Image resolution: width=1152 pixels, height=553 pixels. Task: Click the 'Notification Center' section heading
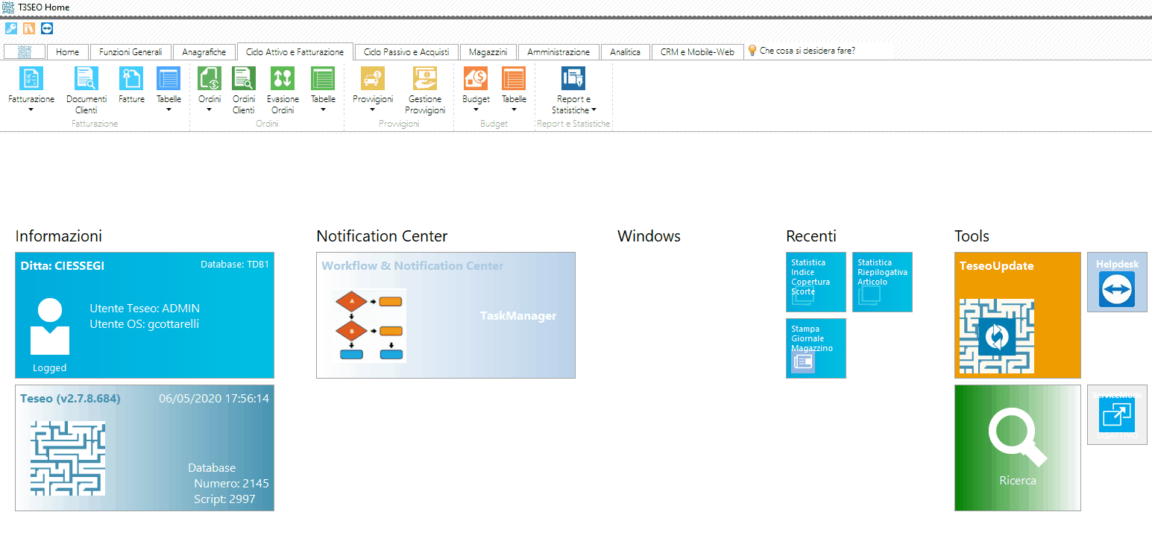382,236
